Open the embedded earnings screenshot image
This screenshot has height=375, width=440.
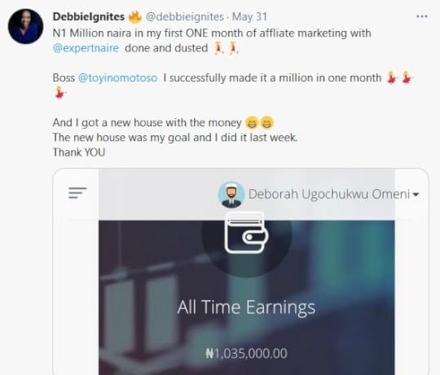tap(240, 271)
